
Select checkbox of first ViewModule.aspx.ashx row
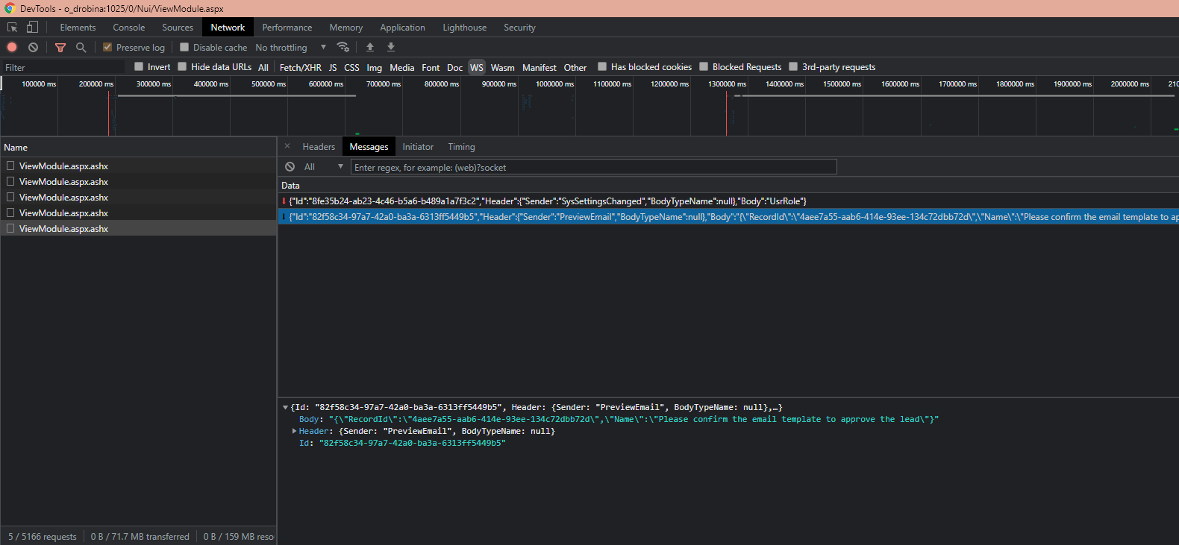[x=10, y=166]
